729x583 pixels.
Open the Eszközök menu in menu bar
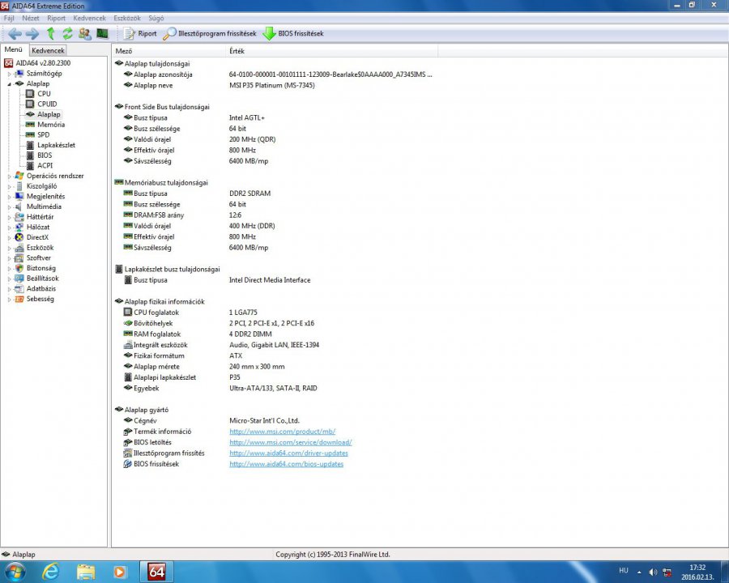pos(127,18)
